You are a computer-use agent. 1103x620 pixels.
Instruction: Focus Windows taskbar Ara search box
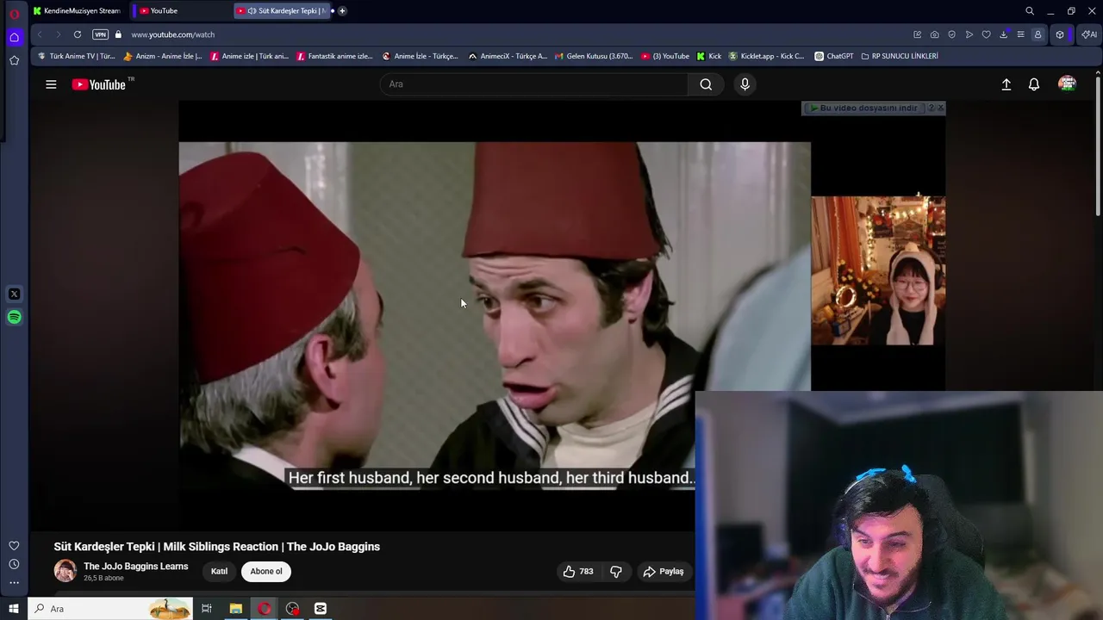click(110, 609)
